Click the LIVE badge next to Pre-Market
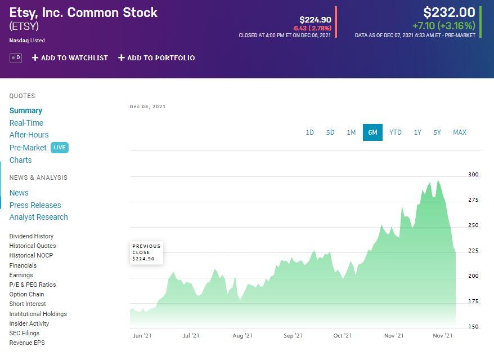Image resolution: width=494 pixels, height=355 pixels. (60, 148)
